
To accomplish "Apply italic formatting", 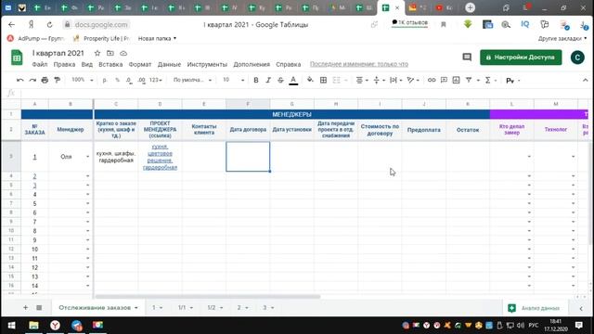I will point(268,81).
